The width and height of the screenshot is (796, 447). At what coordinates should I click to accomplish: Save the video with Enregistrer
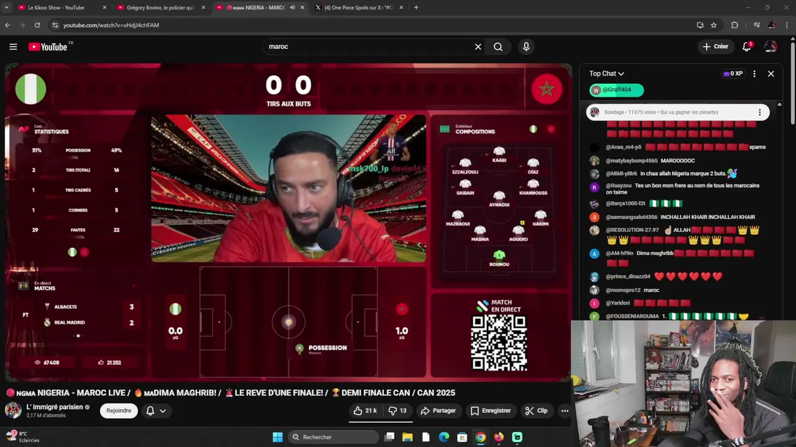(491, 410)
